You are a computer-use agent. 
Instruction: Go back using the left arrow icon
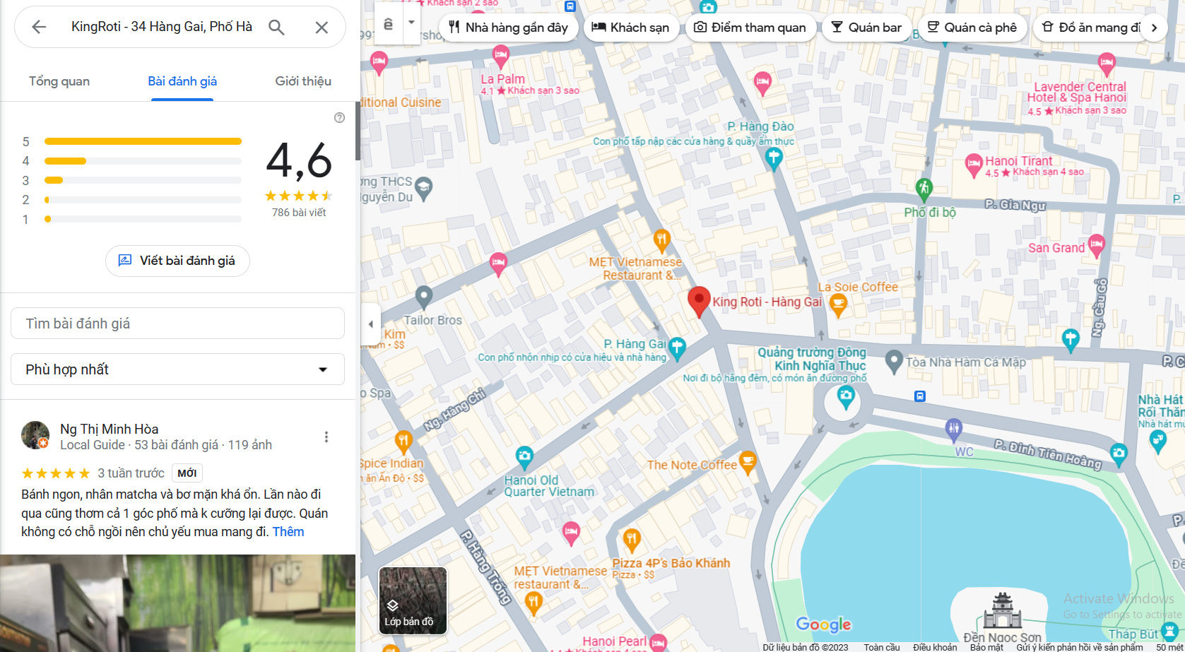(x=39, y=27)
